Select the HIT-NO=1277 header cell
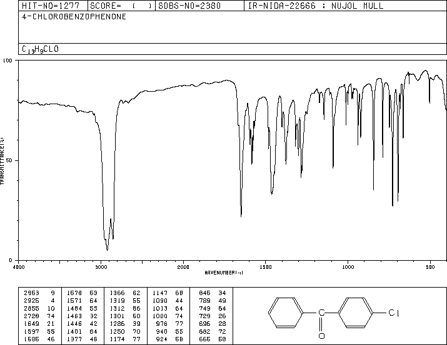This screenshot has height=345, width=447. [53, 6]
